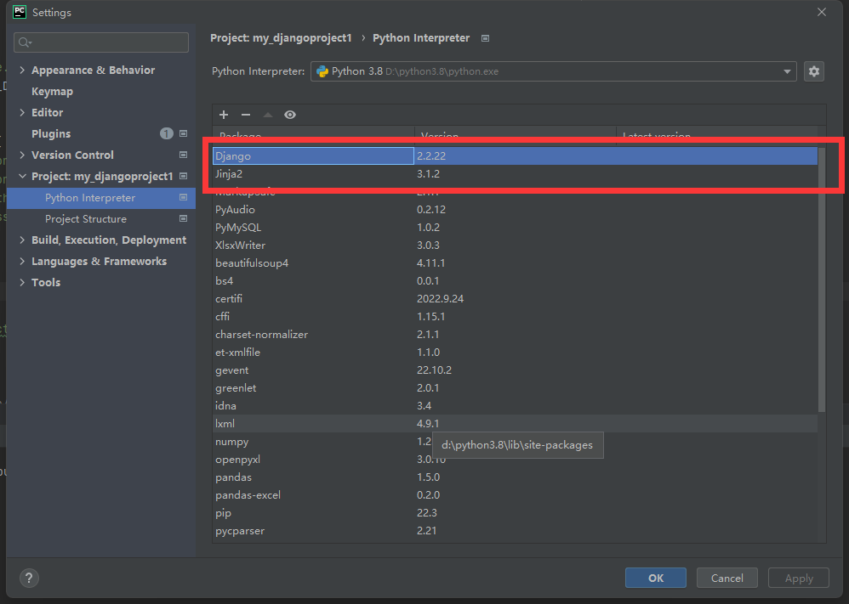Click the Apply button
849x604 pixels.
pyautogui.click(x=799, y=578)
